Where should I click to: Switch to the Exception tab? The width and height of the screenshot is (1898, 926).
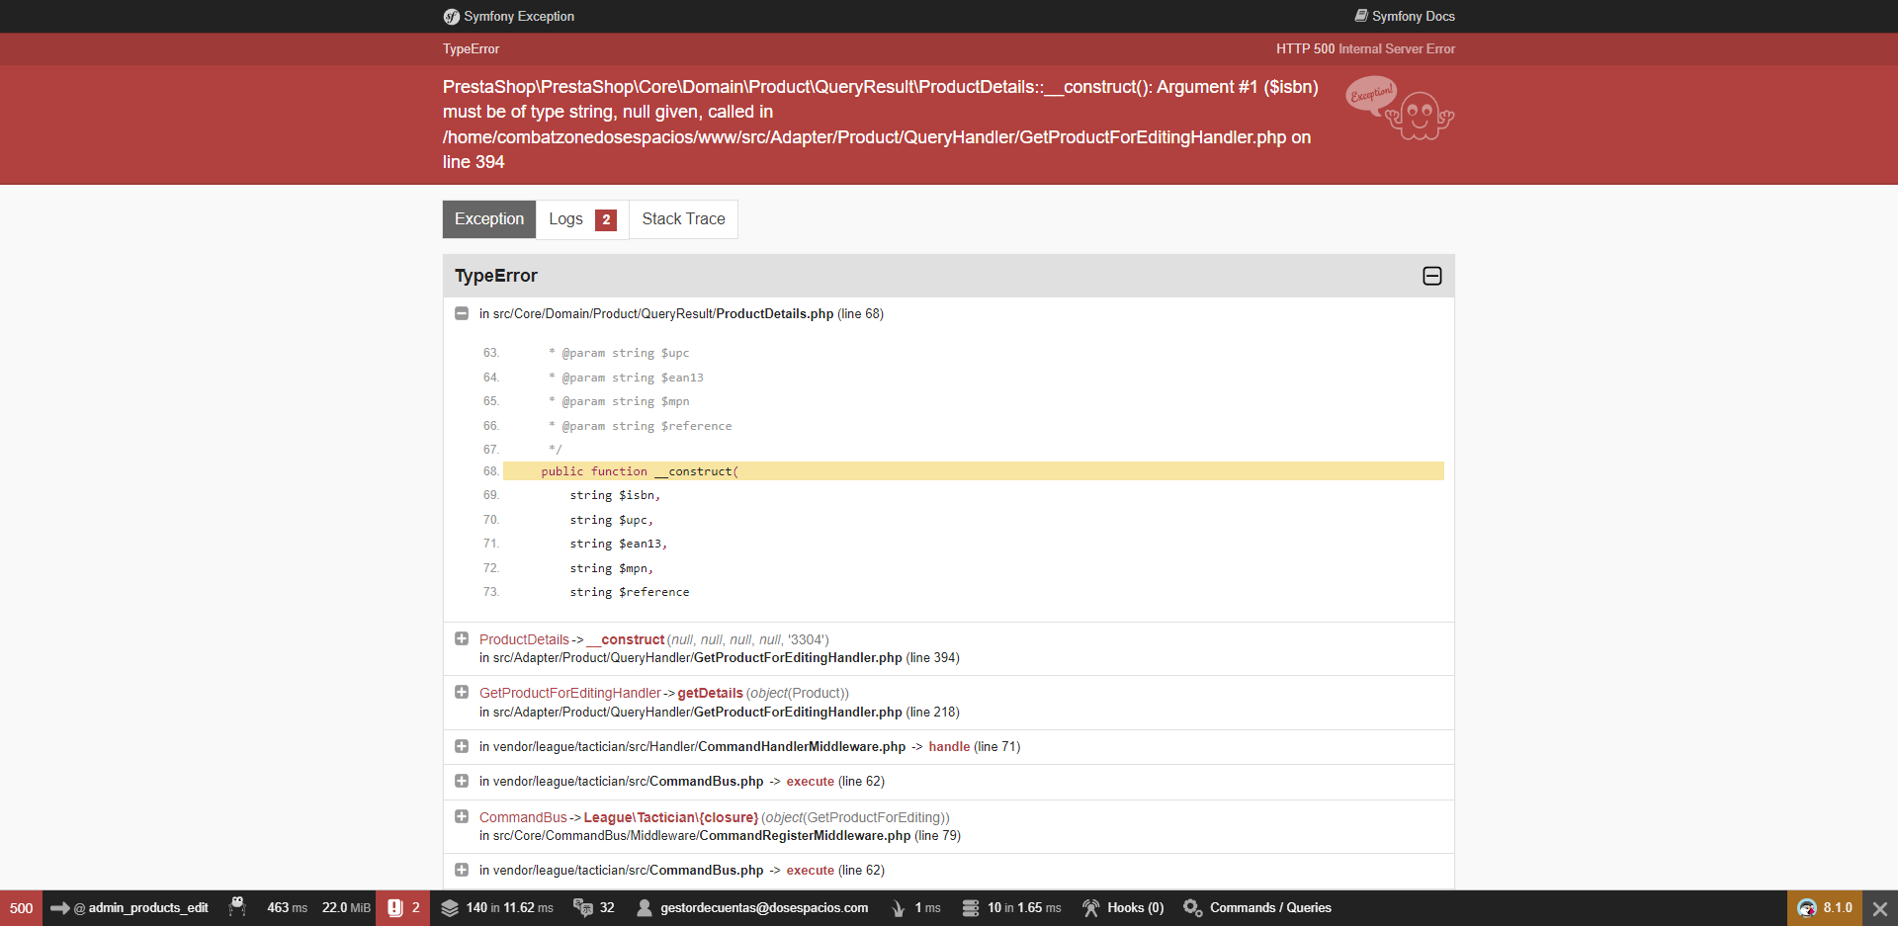coord(489,219)
